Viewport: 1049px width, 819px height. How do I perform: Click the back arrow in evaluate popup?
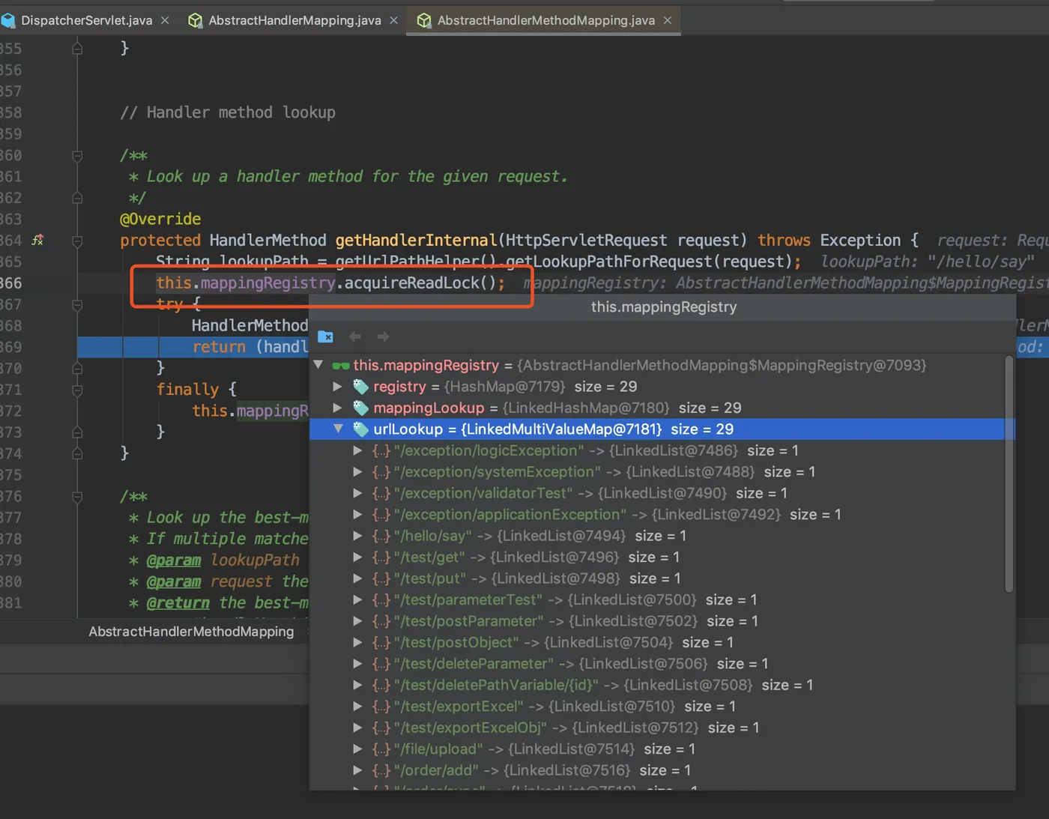coord(355,336)
